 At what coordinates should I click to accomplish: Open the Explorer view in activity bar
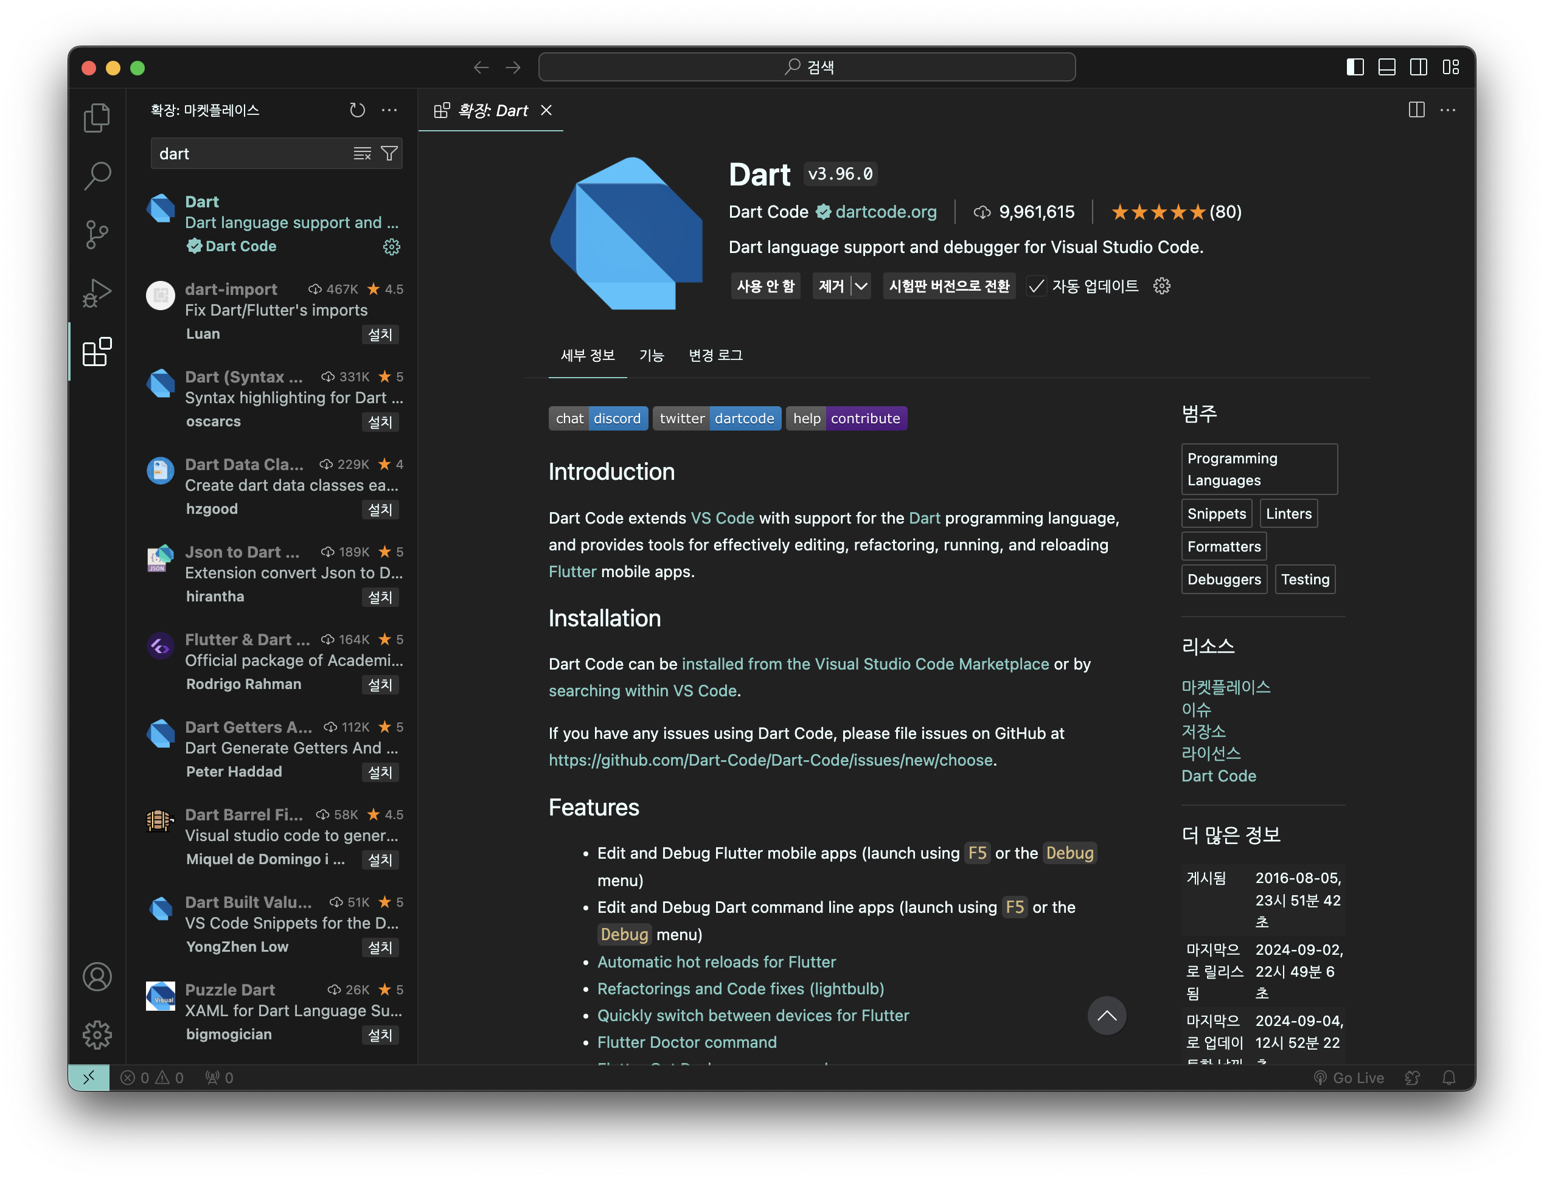[97, 118]
